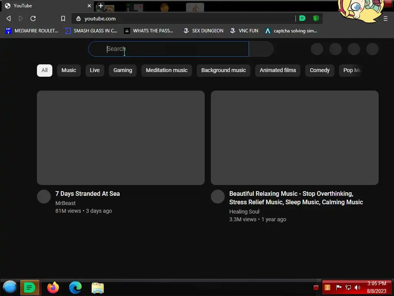Launch Microsoft Edge from the taskbar
This screenshot has width=394, height=296.
(x=75, y=288)
